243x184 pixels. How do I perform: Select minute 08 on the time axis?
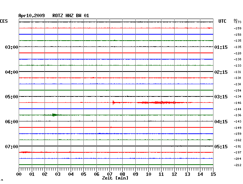tap(122, 174)
